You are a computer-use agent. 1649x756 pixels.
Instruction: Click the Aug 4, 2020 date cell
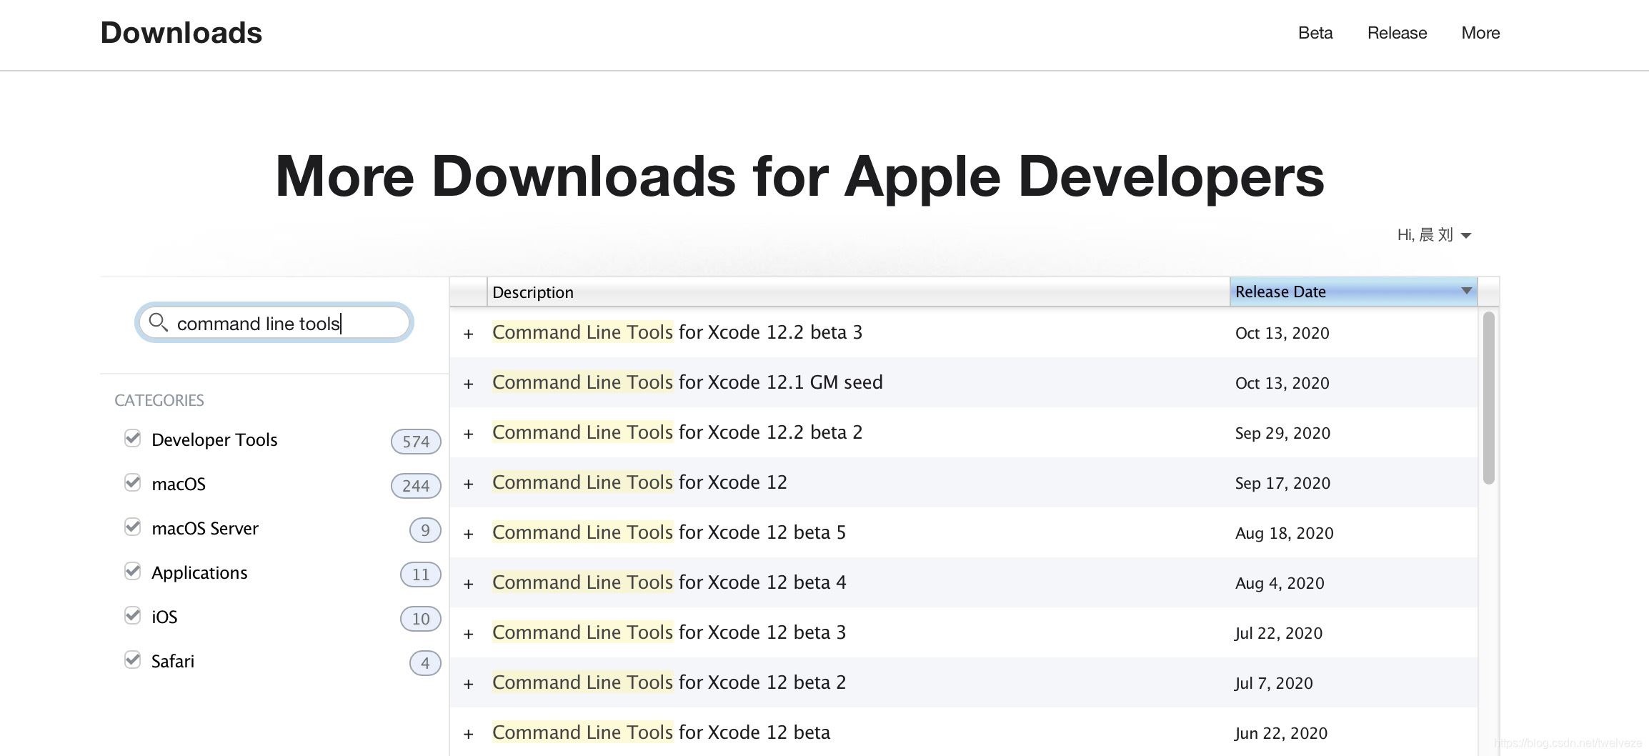click(1280, 583)
